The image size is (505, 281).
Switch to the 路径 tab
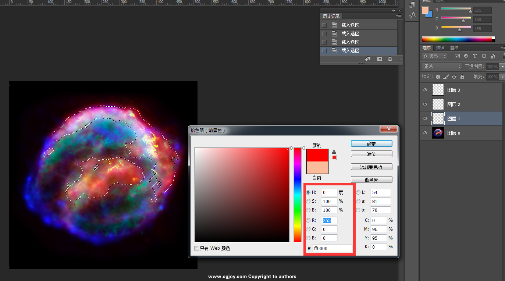(454, 48)
